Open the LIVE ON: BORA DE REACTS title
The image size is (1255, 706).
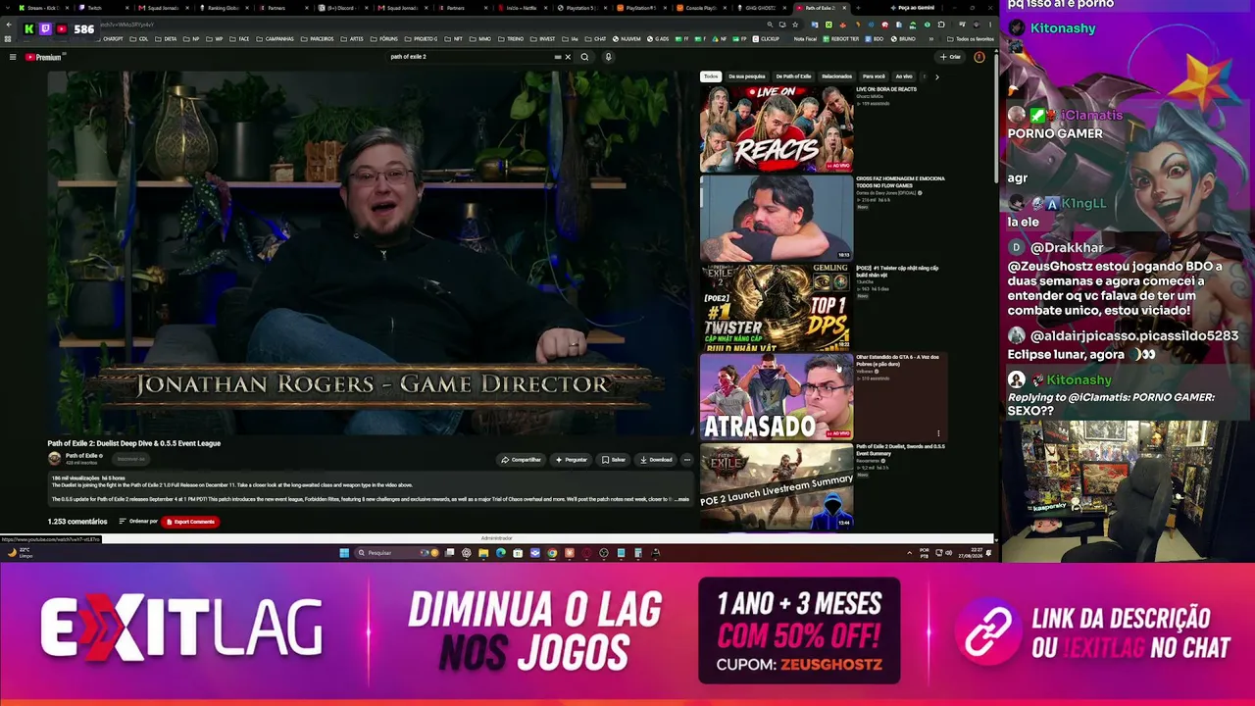886,89
